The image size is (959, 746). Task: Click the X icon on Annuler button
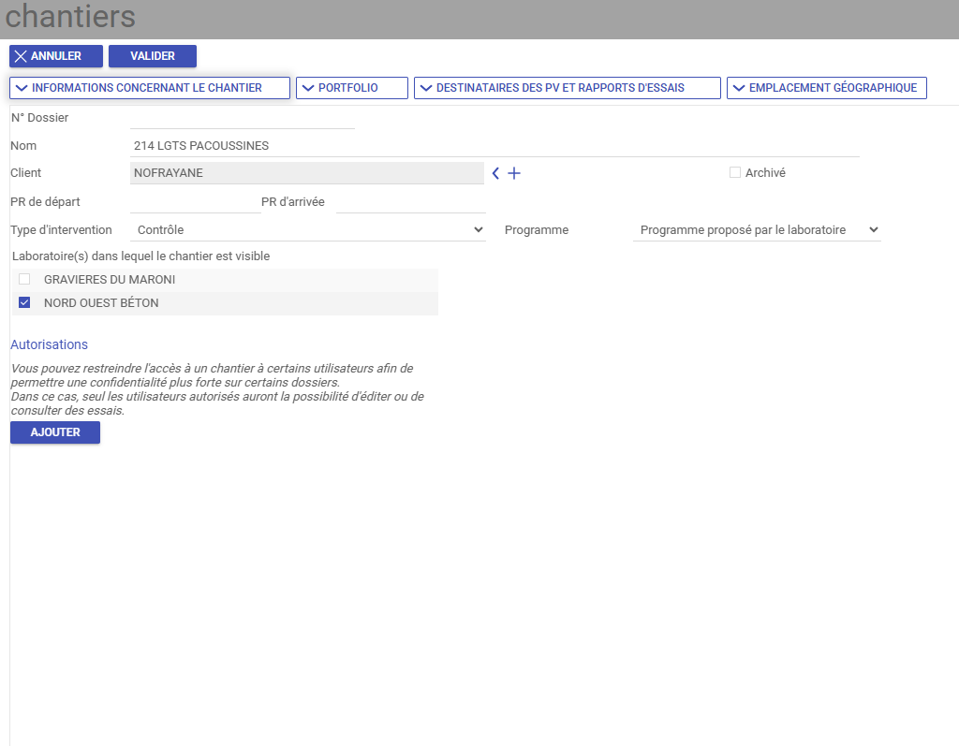pyautogui.click(x=21, y=56)
